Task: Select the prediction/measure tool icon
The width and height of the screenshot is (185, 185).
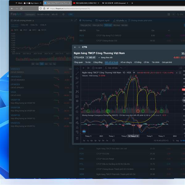Action: pos(77,97)
